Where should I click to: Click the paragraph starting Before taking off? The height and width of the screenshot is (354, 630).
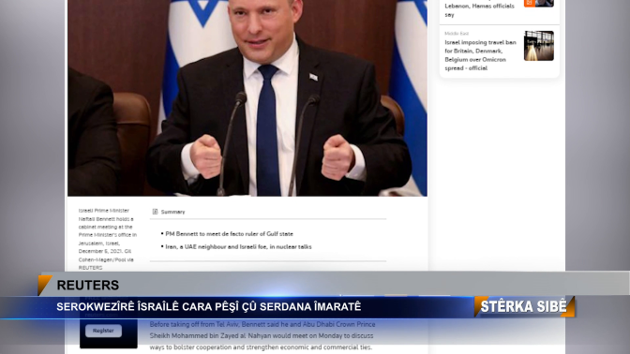tap(262, 335)
